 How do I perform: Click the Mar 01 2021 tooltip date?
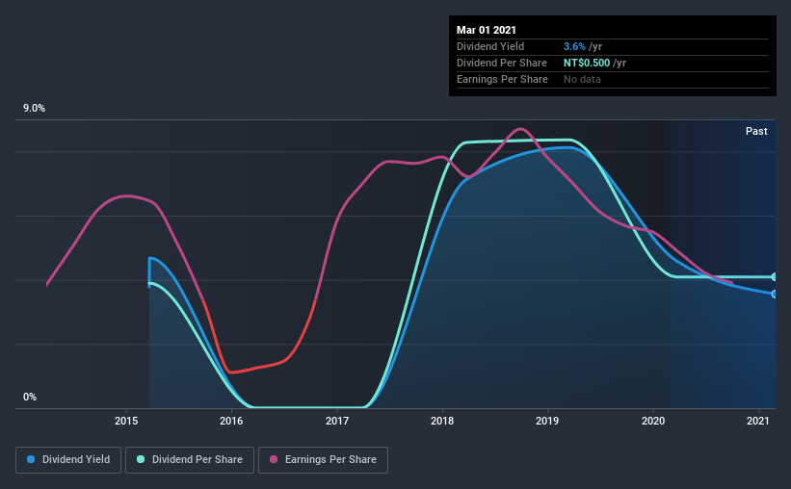click(x=487, y=30)
